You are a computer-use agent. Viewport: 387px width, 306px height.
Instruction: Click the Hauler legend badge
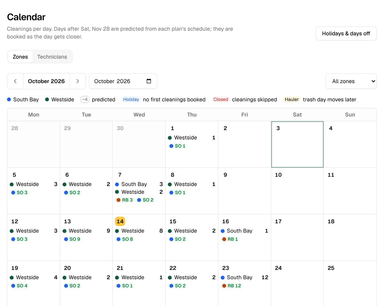pos(292,99)
